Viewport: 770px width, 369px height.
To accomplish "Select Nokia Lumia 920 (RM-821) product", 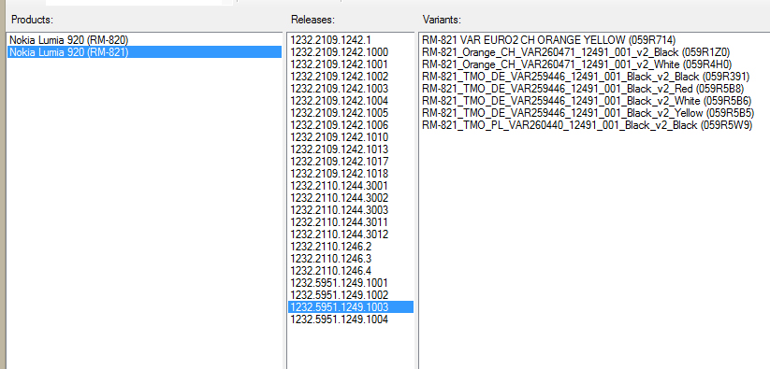I will click(x=144, y=52).
